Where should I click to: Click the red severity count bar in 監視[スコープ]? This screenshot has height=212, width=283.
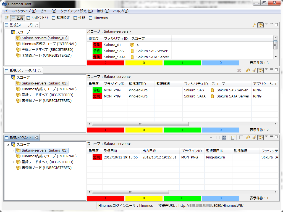[105, 63]
